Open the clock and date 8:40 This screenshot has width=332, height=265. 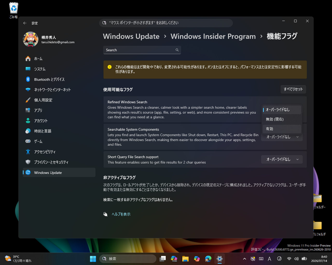coord(319,259)
